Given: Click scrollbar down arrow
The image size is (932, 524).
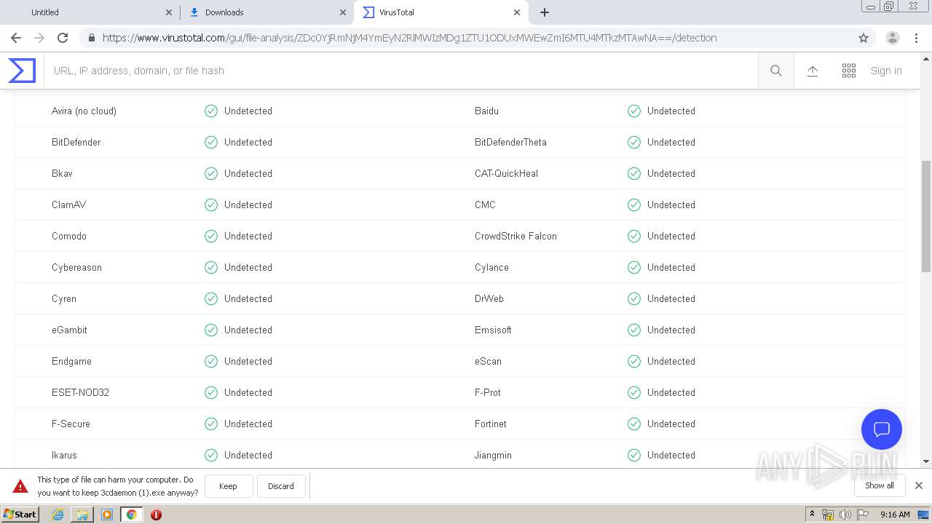Looking at the screenshot, I should pos(926,461).
